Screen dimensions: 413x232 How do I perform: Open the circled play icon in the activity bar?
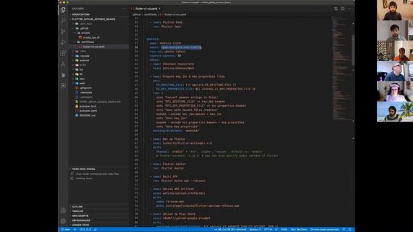(x=63, y=86)
